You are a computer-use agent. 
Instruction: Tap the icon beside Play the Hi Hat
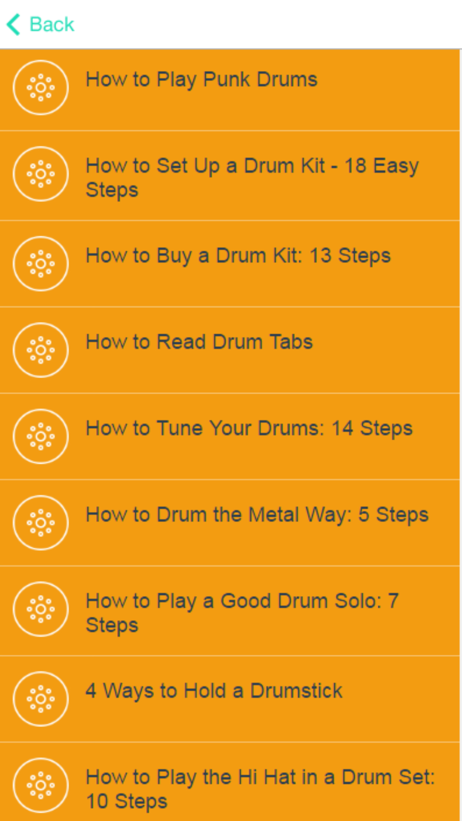[x=41, y=785]
